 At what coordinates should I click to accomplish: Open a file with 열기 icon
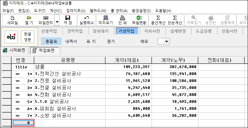29,20
